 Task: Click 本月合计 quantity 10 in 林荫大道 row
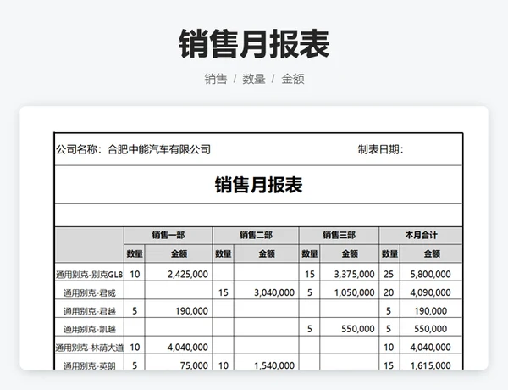[389, 347]
